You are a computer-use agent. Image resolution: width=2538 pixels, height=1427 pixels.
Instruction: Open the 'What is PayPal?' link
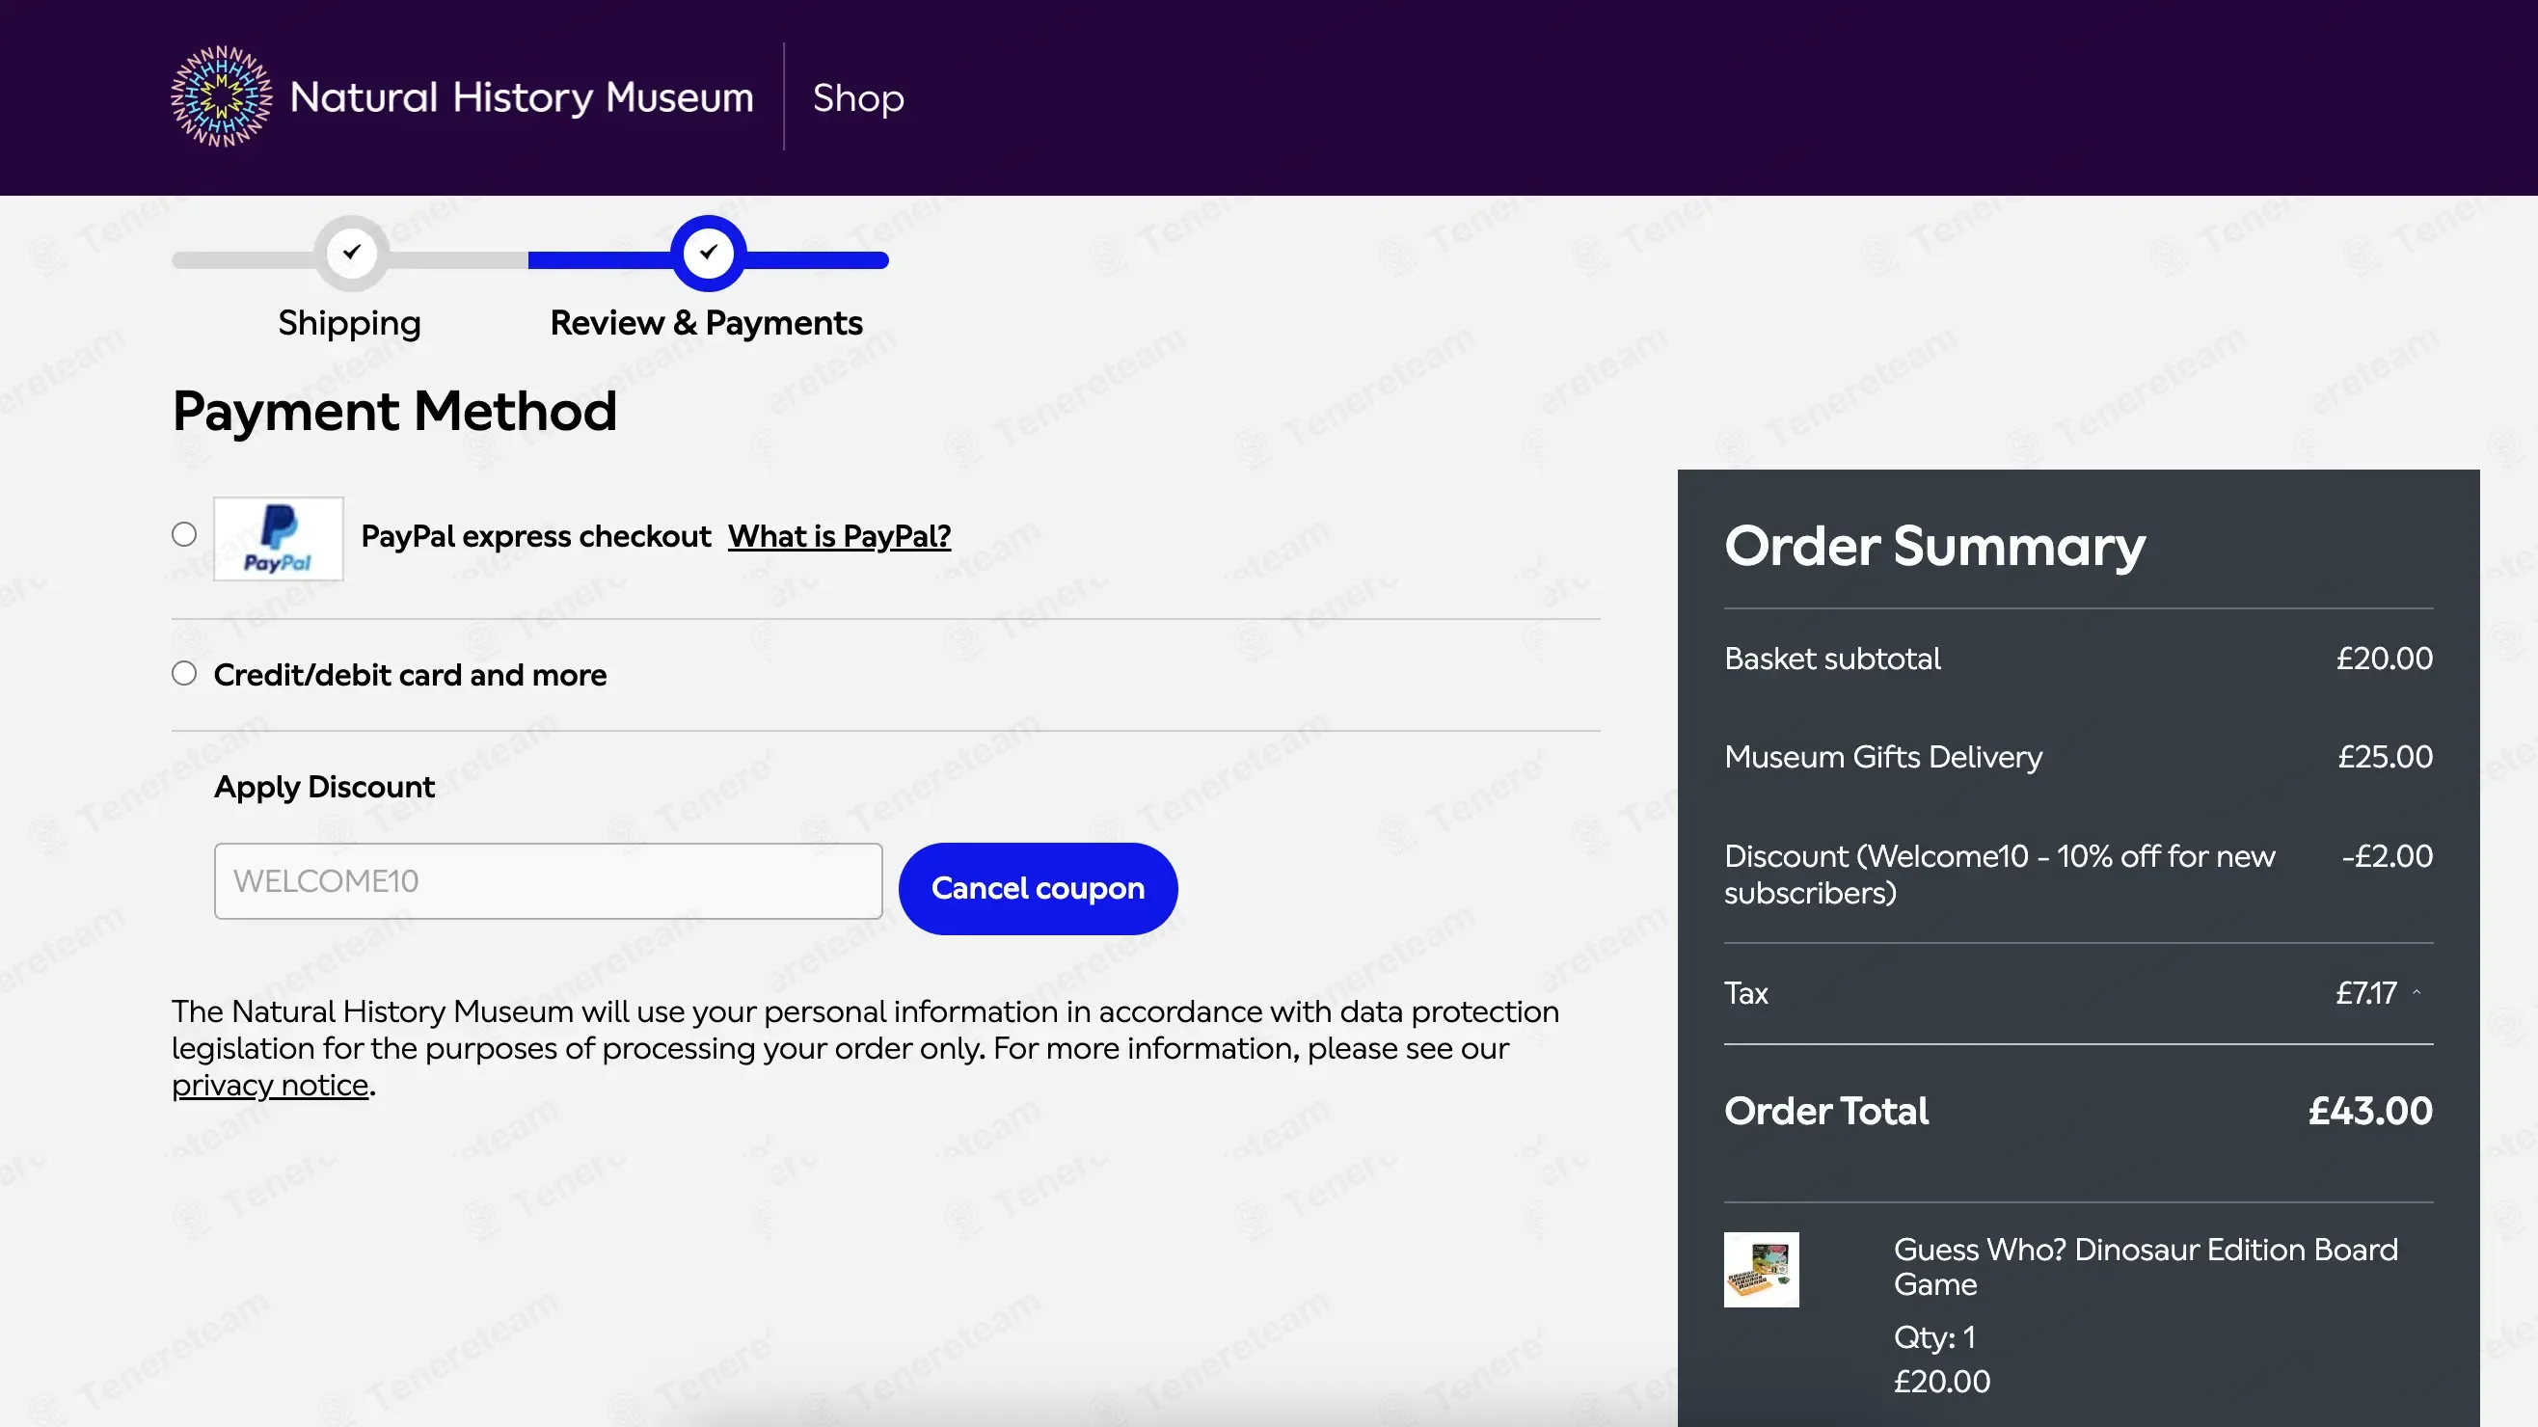pos(840,537)
